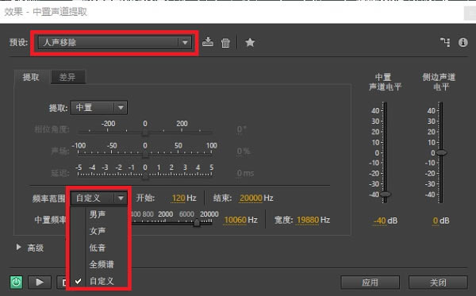Delete preset with trash icon
This screenshot has height=296, width=476.
225,43
